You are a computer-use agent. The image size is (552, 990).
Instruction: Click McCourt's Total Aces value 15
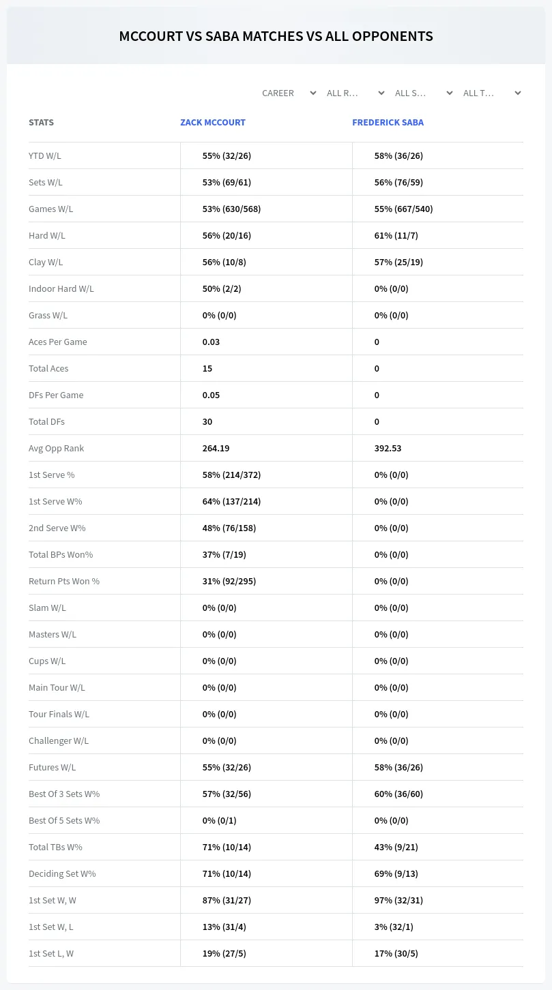[207, 368]
